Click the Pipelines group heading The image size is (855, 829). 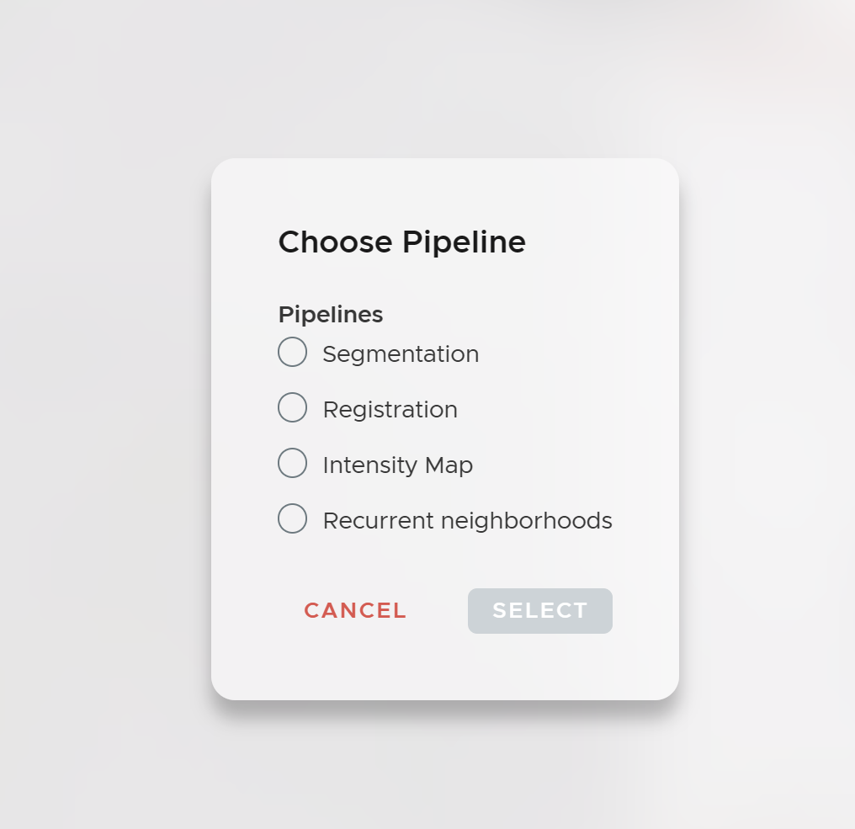330,315
